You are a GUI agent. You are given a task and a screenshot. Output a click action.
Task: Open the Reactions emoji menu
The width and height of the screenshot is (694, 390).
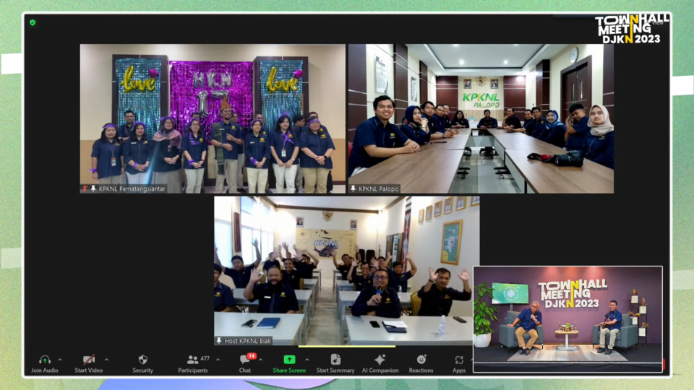pos(421,360)
